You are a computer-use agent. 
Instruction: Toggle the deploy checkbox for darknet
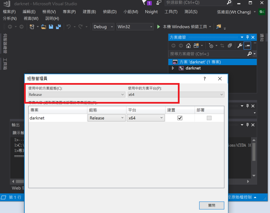point(209,118)
